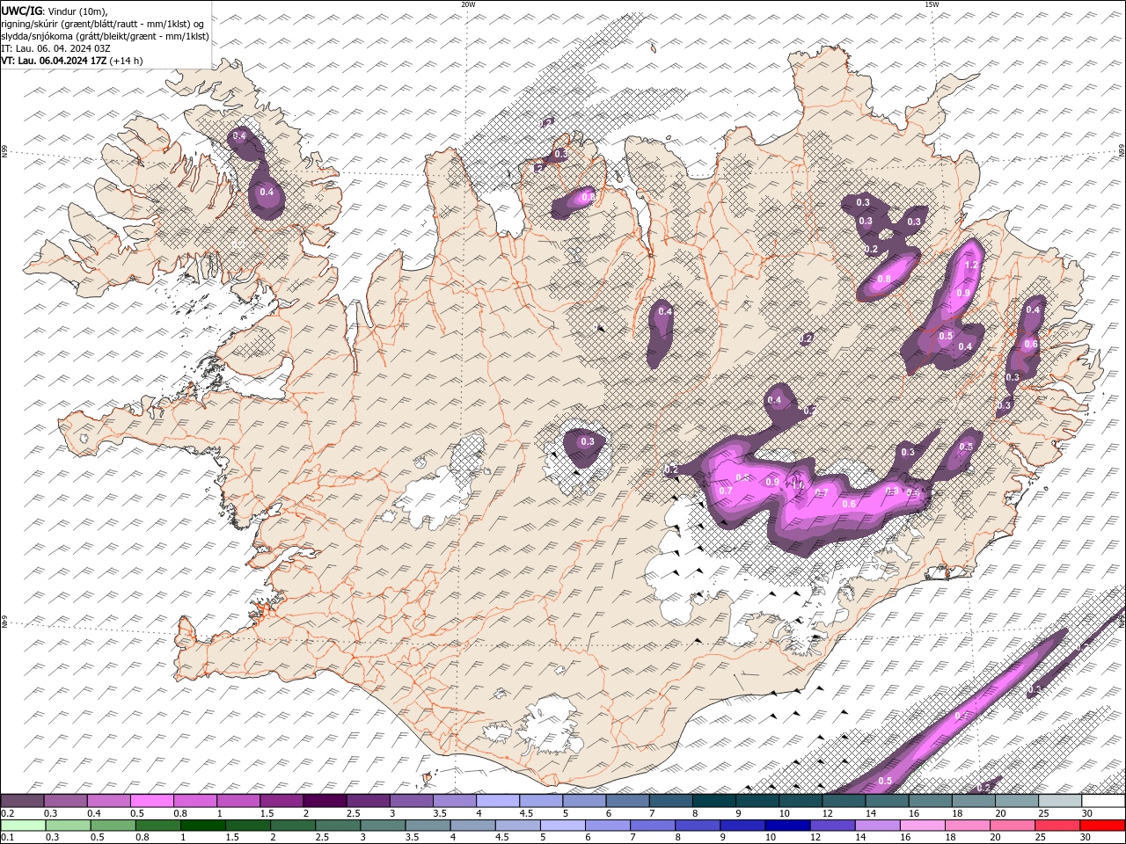Click the '0.2' number under the snow legend
Viewport: 1126px width, 844px height.
coord(6,813)
